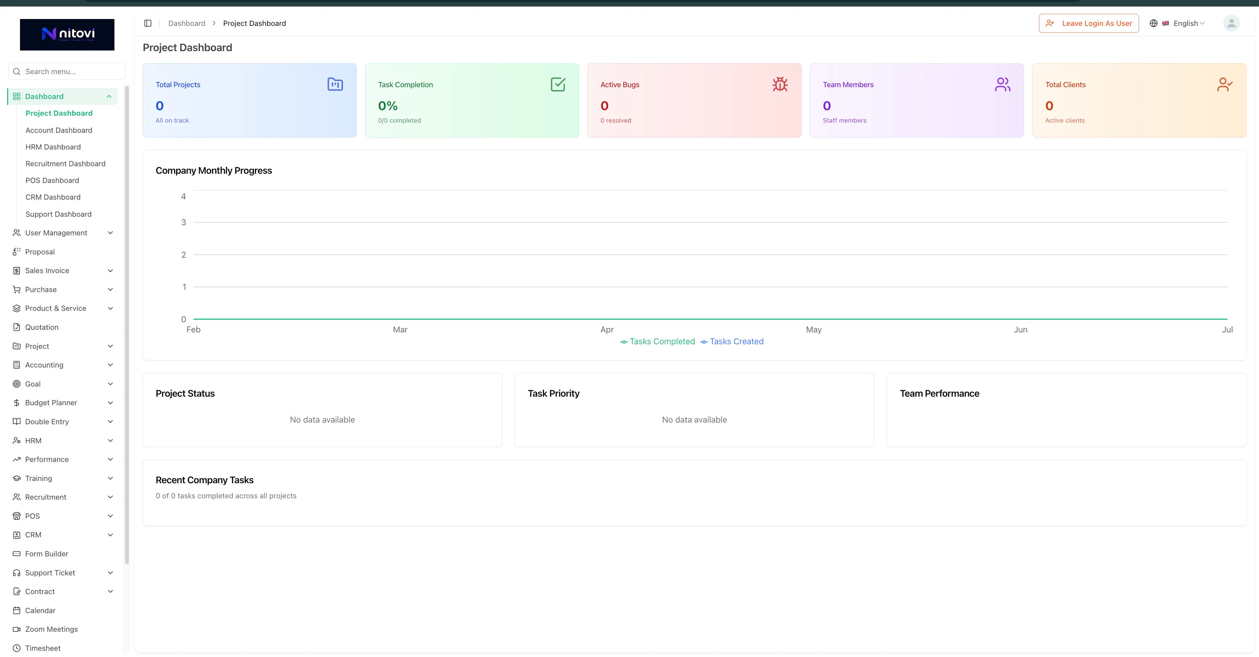This screenshot has width=1259, height=657.
Task: Toggle the sidebar panel icon
Action: [148, 24]
